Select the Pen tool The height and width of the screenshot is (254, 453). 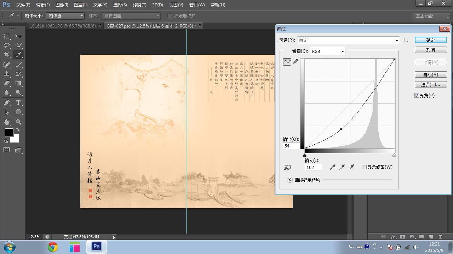[7, 103]
